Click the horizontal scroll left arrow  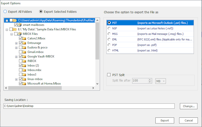point(6,88)
